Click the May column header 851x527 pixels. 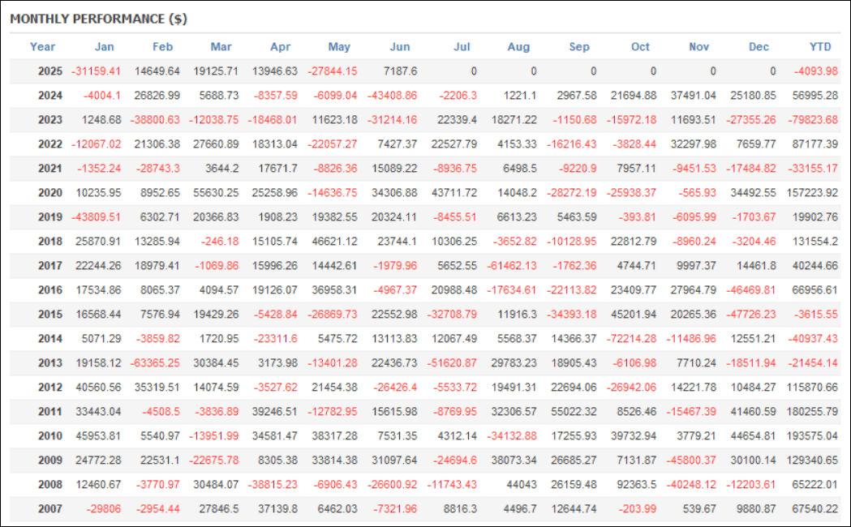(x=339, y=47)
